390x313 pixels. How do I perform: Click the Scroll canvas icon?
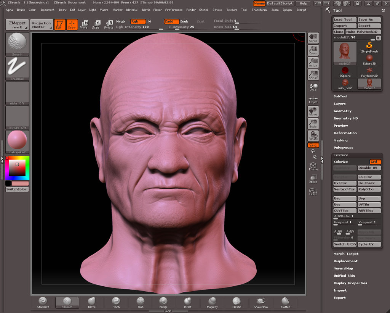pos(313,38)
